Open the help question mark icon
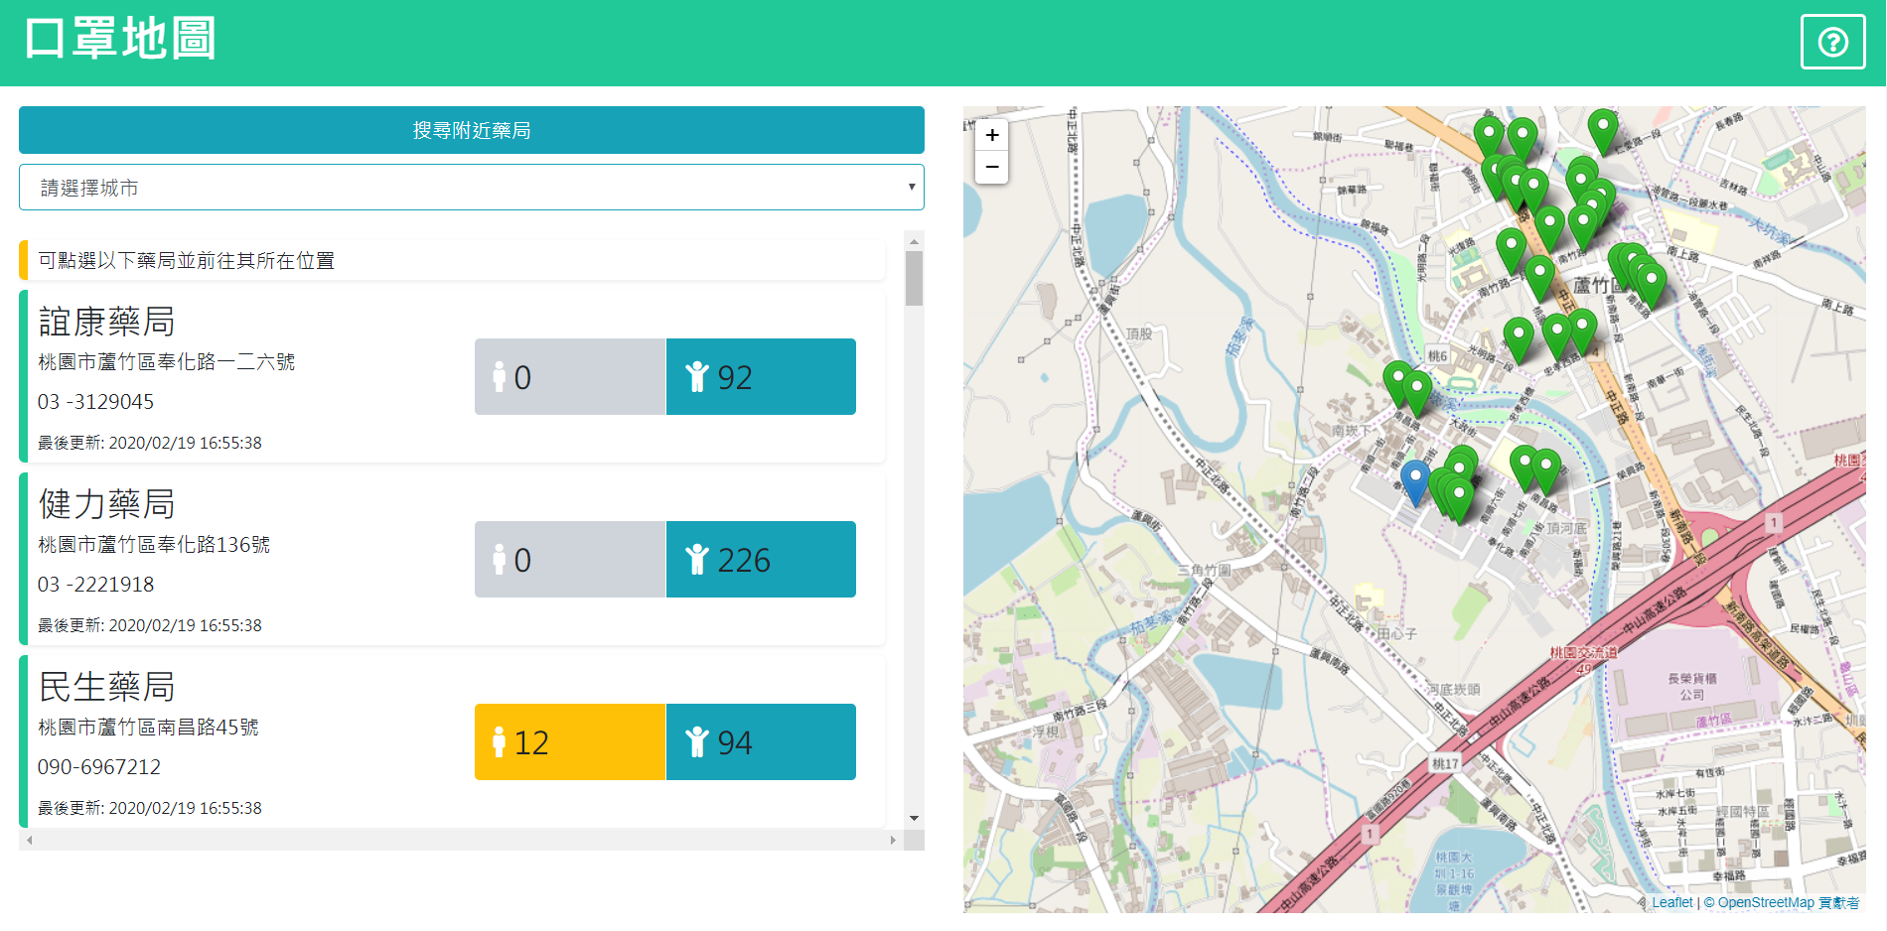1887x931 pixels. pyautogui.click(x=1832, y=42)
